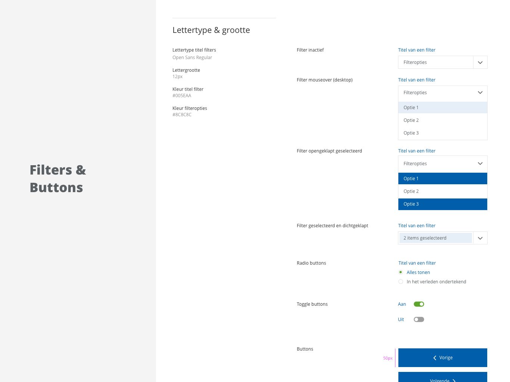Click the 'Toggle buttons' label

coord(312,304)
